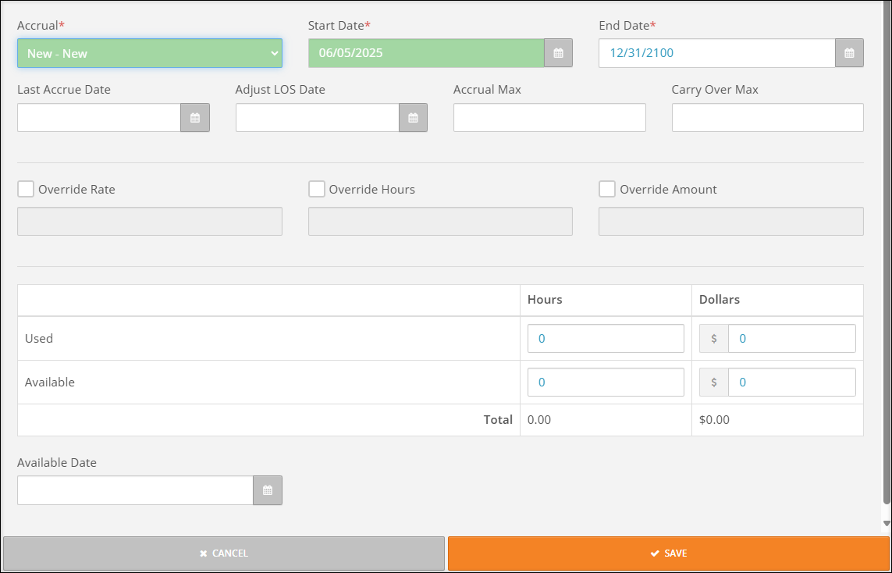Select the Available Hours input field
The height and width of the screenshot is (573, 892).
tap(606, 383)
